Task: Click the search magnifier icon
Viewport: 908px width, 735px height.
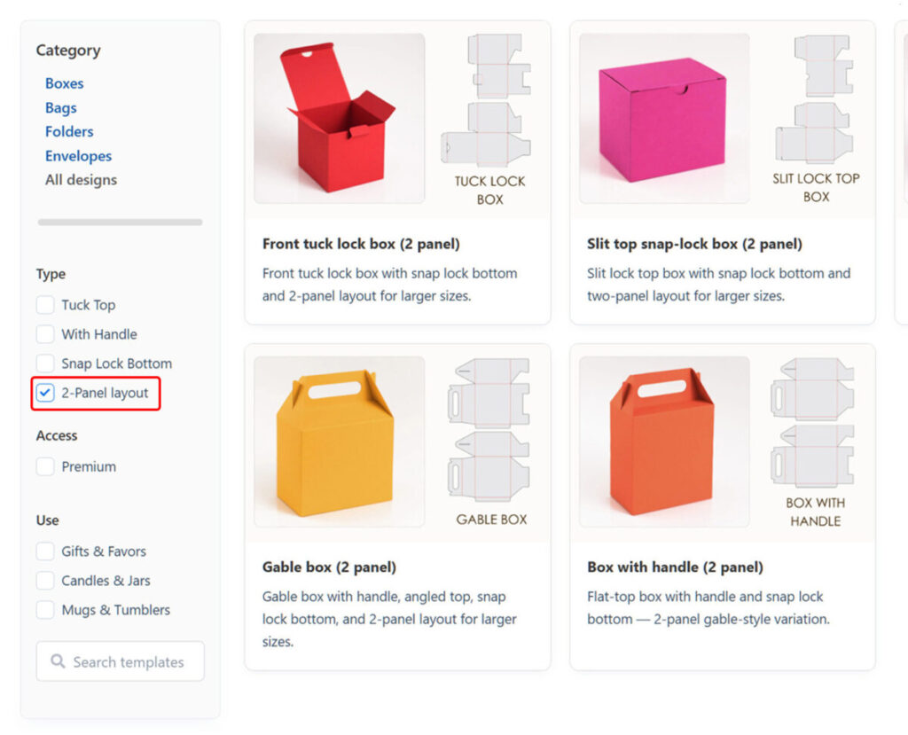Action: [59, 661]
